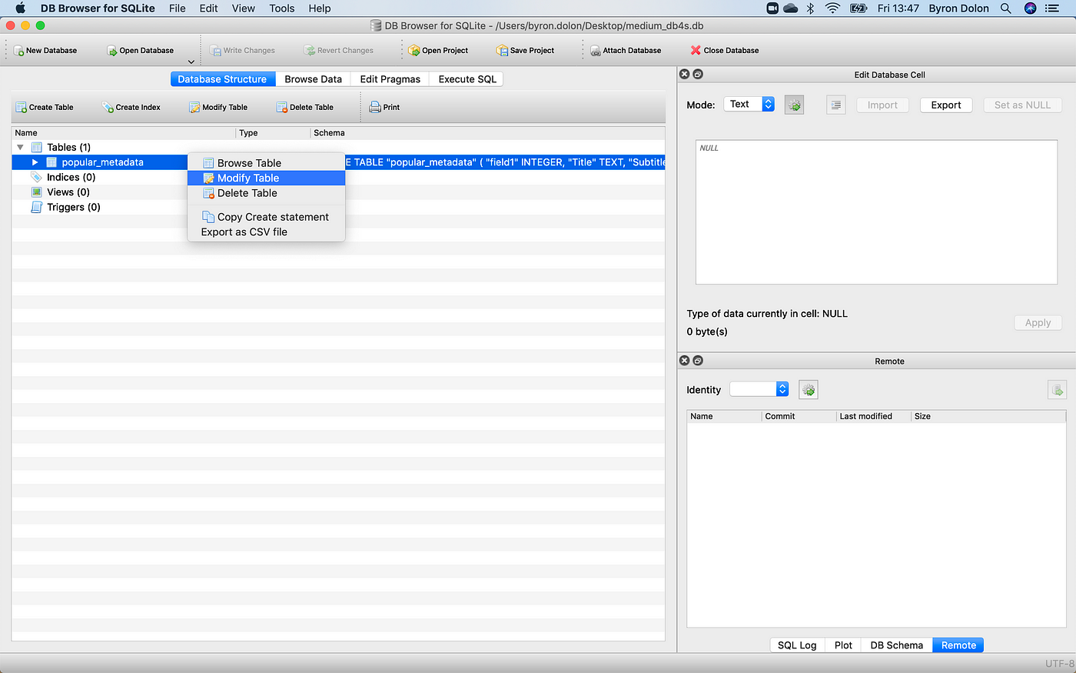Click inside the NULL cell editor text area
This screenshot has width=1076, height=673.
pyautogui.click(x=876, y=212)
